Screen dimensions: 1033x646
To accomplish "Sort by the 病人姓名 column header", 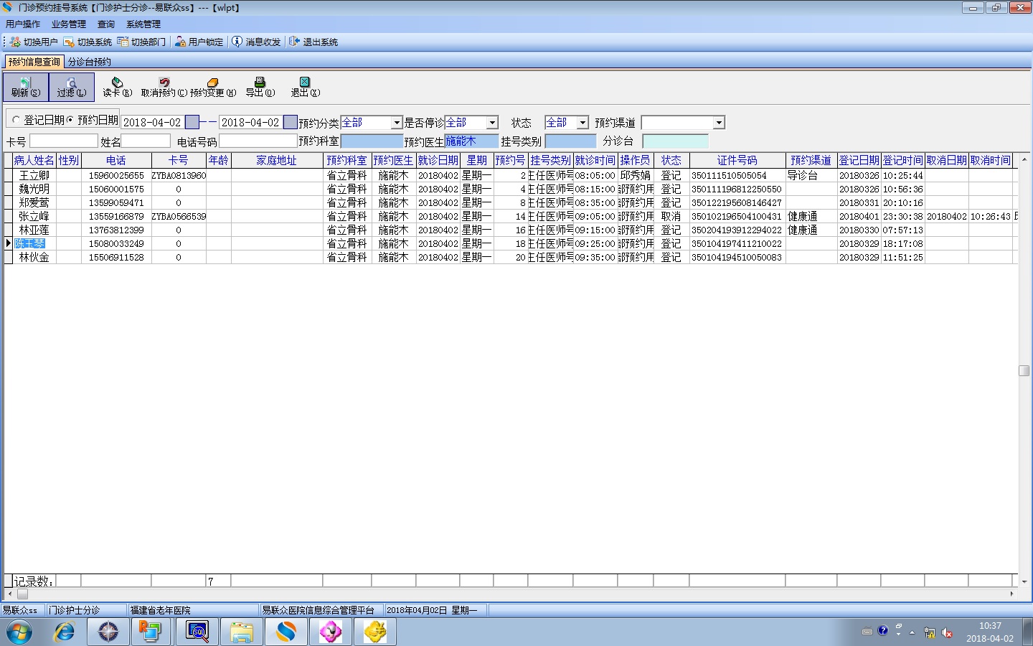I will [34, 161].
